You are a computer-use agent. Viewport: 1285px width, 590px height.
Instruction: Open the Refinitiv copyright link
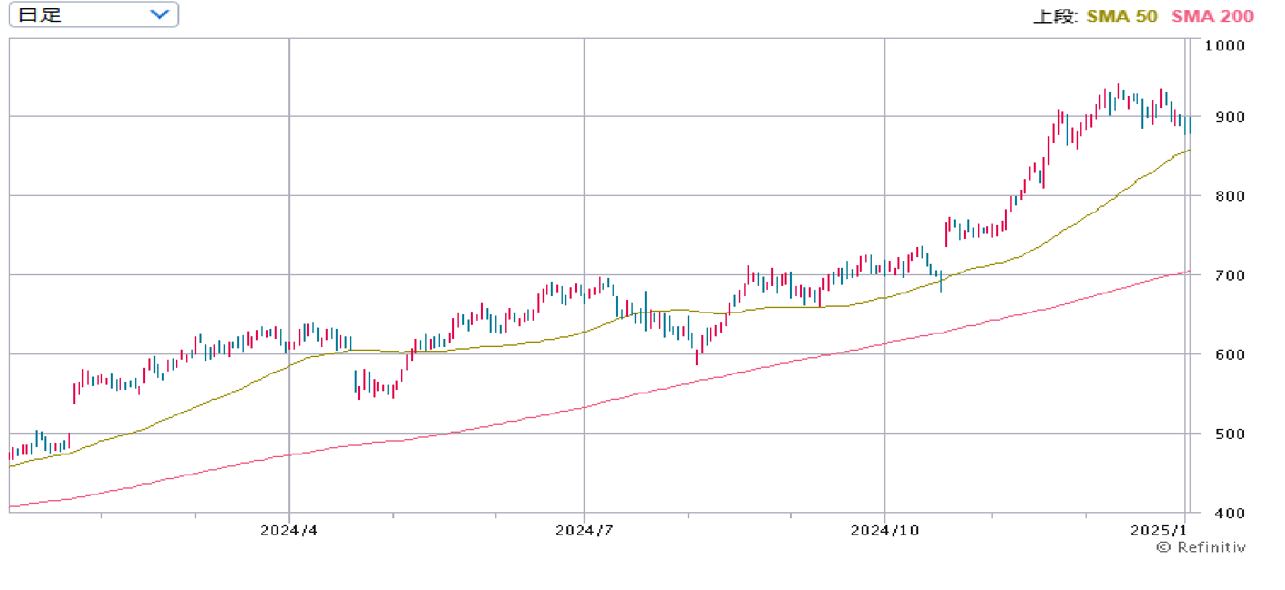(x=1211, y=548)
